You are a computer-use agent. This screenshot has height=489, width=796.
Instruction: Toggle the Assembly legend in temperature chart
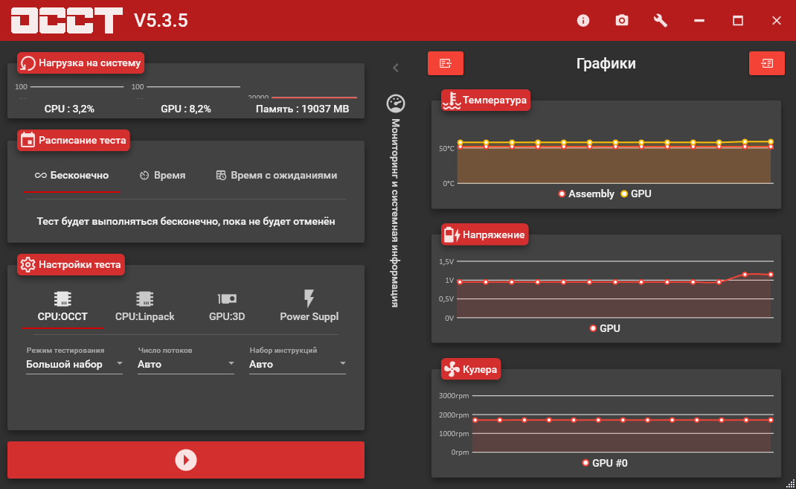(x=586, y=194)
